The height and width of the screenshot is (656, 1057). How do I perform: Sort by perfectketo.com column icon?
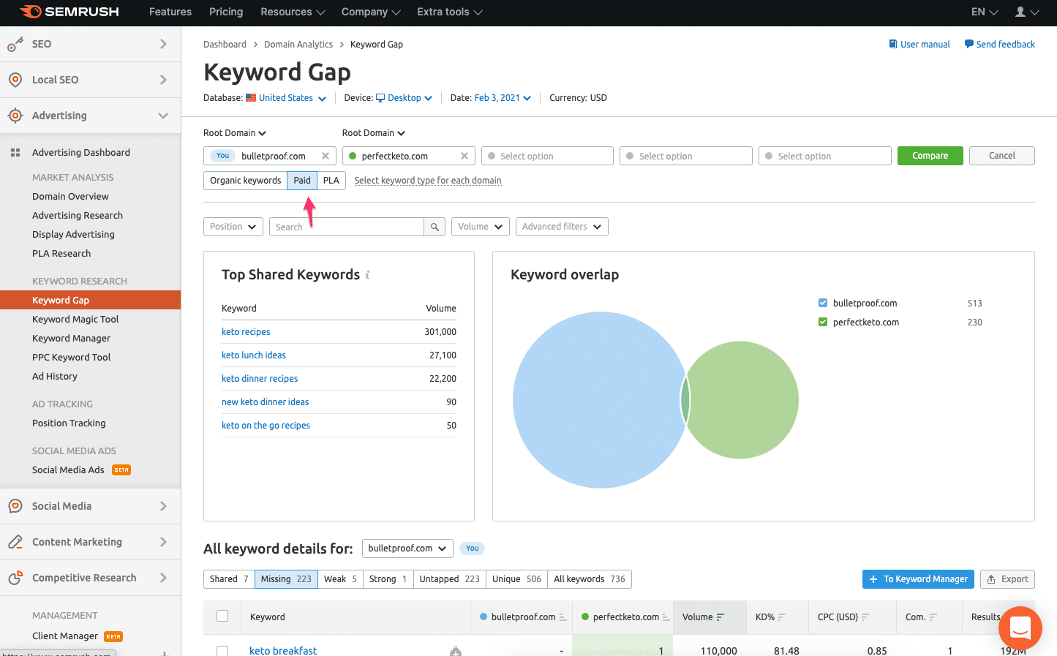(666, 617)
